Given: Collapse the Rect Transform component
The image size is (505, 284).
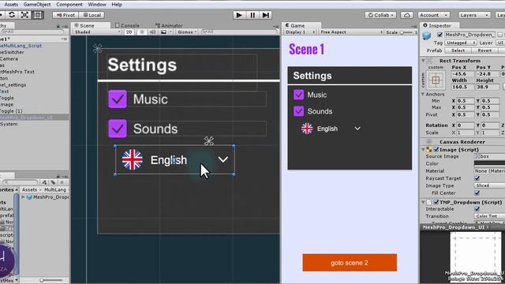Looking at the screenshot, I should (x=423, y=61).
